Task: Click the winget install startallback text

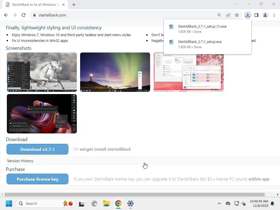Action: [x=105, y=149]
